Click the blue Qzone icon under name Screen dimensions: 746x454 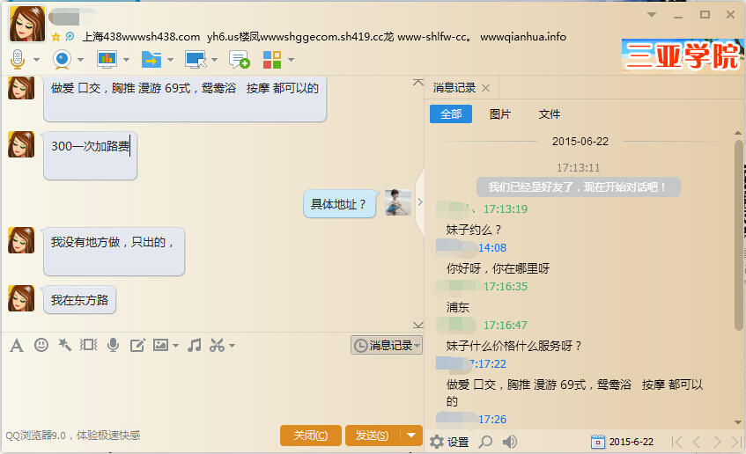click(x=70, y=37)
